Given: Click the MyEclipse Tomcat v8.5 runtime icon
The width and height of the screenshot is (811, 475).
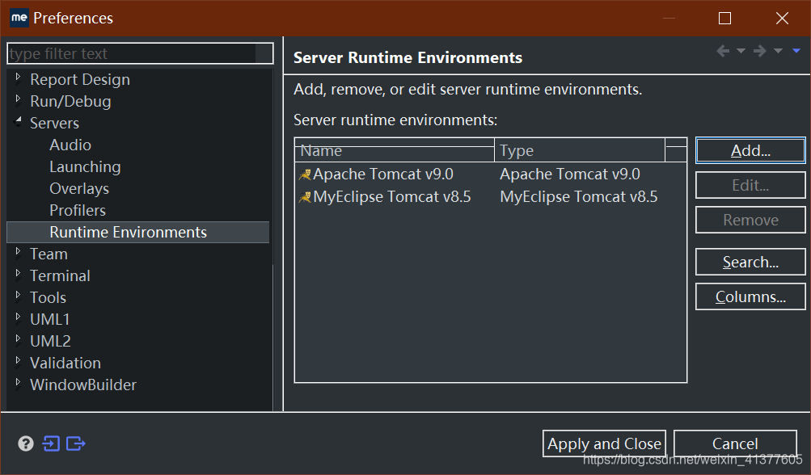Looking at the screenshot, I should pyautogui.click(x=306, y=196).
